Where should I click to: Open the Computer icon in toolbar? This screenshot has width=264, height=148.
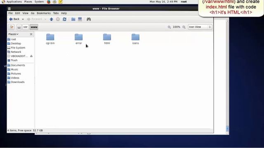point(80,19)
